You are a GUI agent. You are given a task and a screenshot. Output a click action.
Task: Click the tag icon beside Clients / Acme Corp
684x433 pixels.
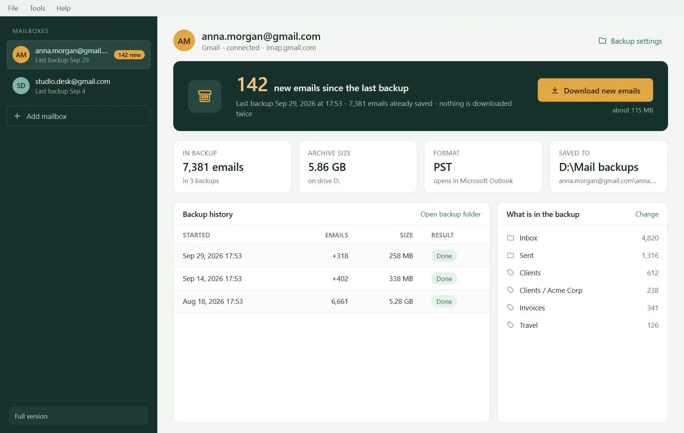click(510, 290)
